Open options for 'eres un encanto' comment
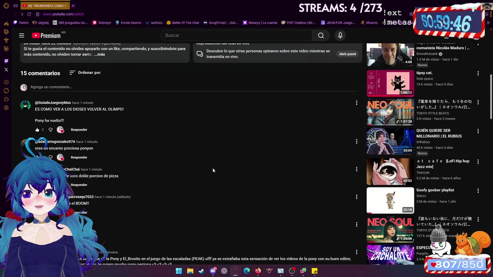493x277 pixels. (357, 142)
